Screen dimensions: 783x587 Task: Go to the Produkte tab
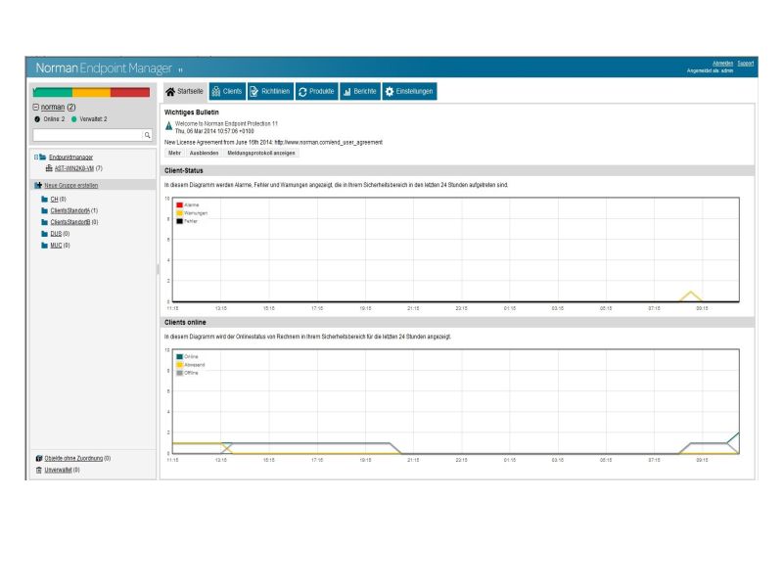click(316, 91)
